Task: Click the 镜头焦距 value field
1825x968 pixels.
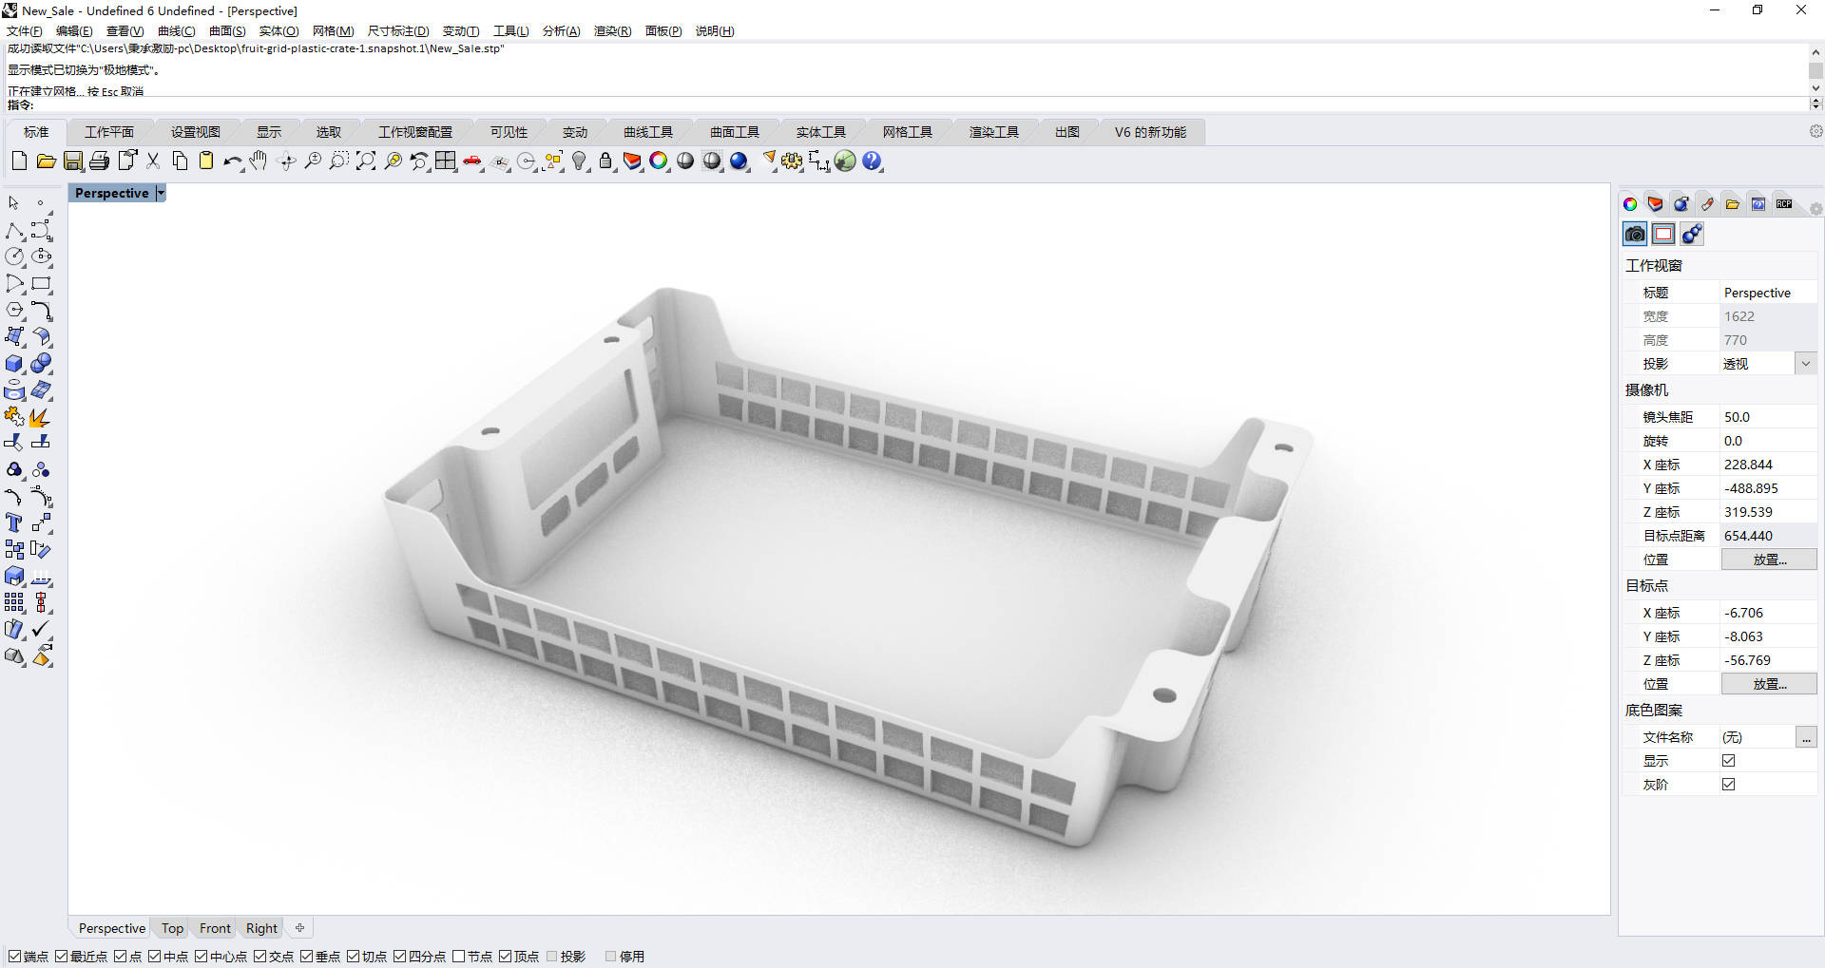Action: coord(1769,417)
